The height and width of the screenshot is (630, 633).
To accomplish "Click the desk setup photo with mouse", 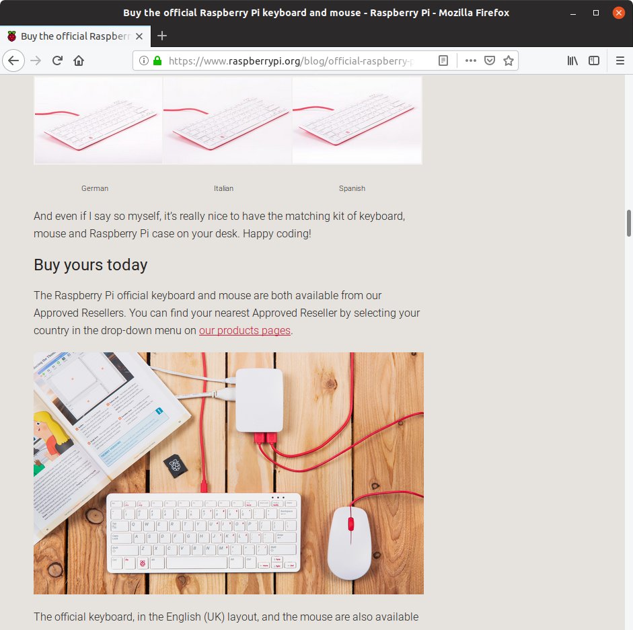I will (229, 473).
